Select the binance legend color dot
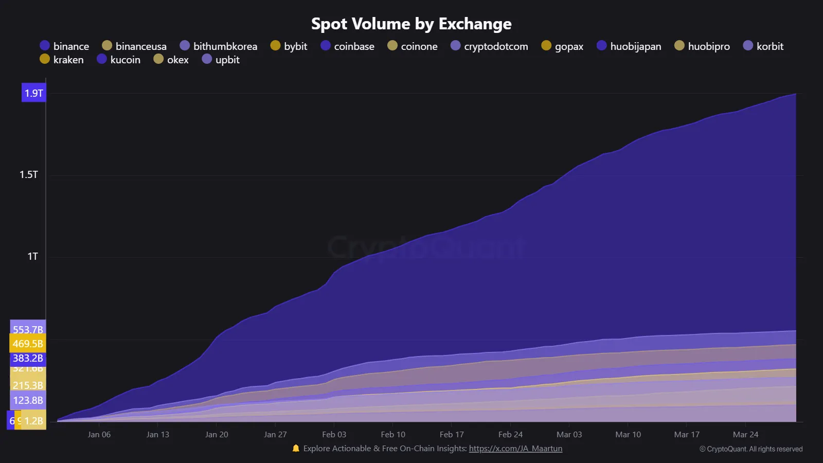Image resolution: width=823 pixels, height=463 pixels. 45,46
